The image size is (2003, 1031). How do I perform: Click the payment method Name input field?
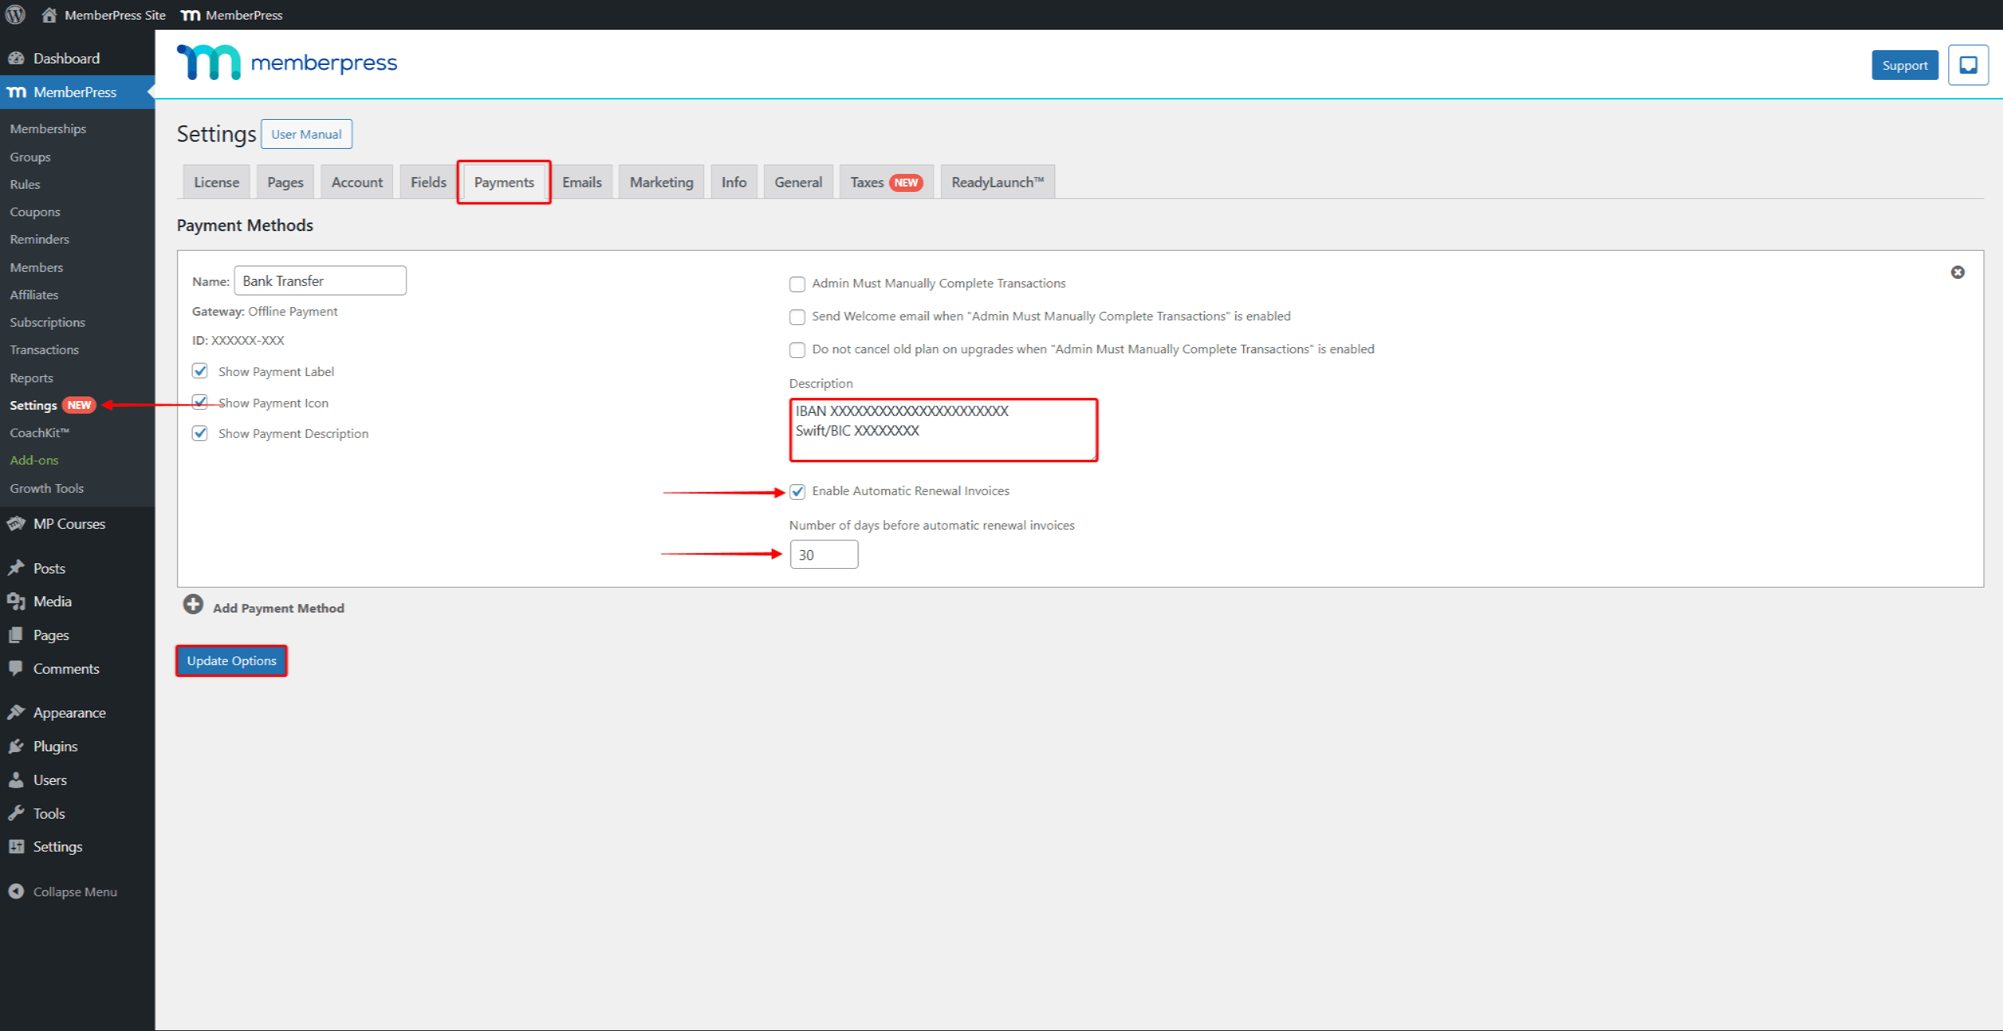pyautogui.click(x=320, y=280)
